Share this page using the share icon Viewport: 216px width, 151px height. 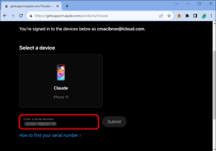161,16
